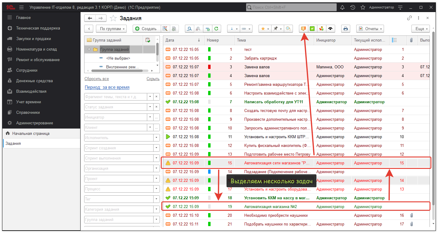The image size is (438, 233).
Task: Click the Сбросить все link
Action: (x=97, y=79)
